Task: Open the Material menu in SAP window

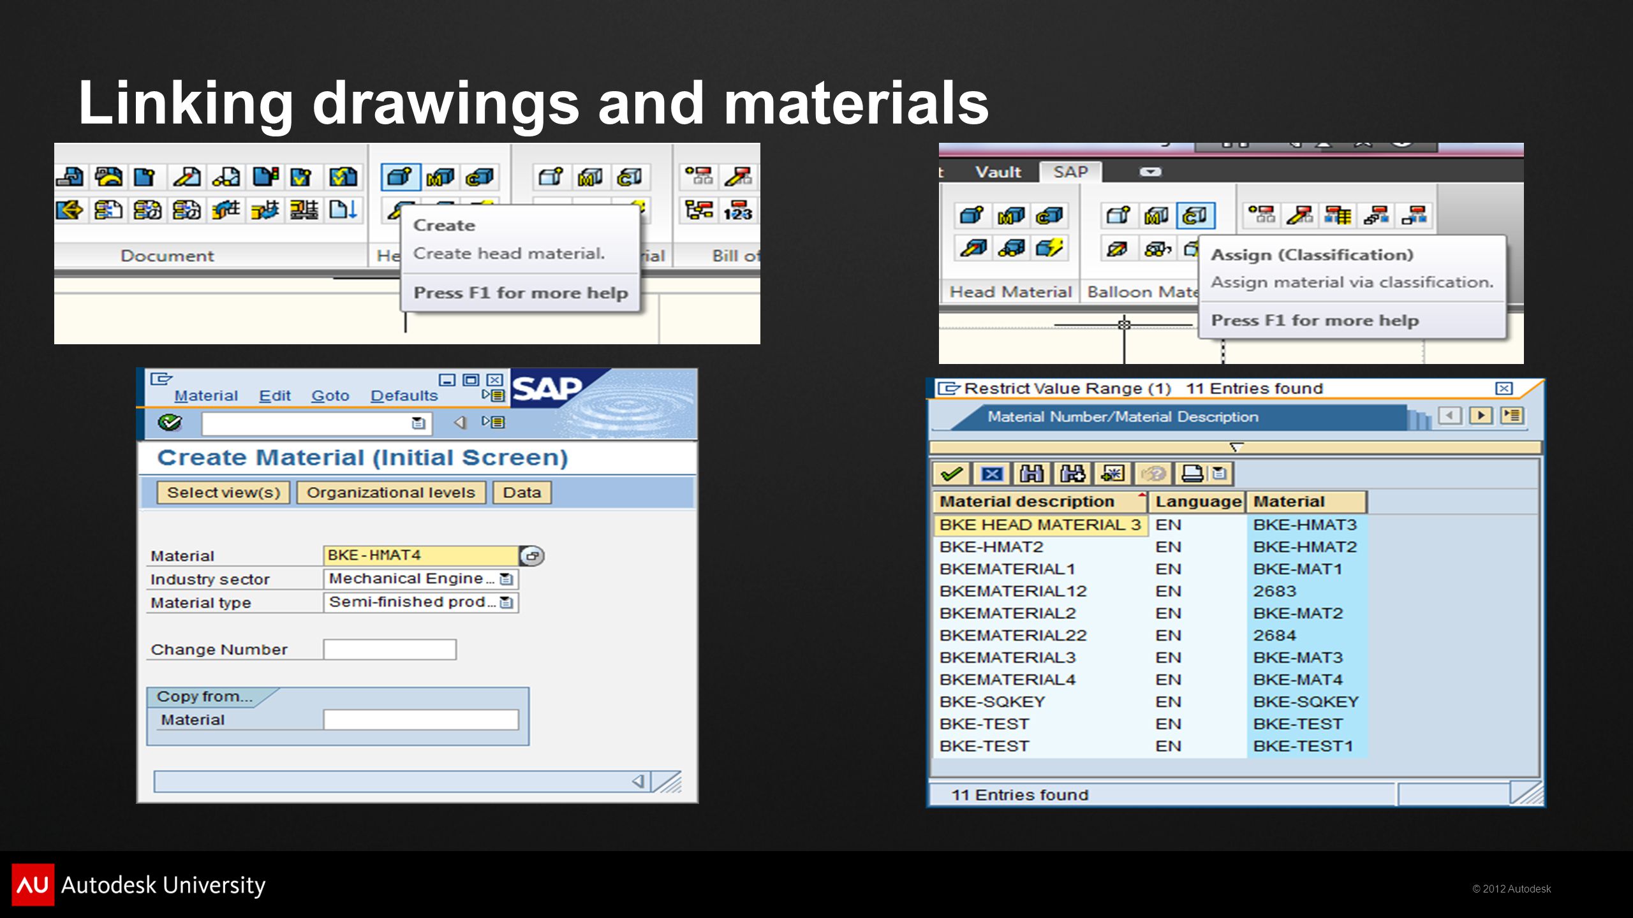Action: (x=205, y=396)
